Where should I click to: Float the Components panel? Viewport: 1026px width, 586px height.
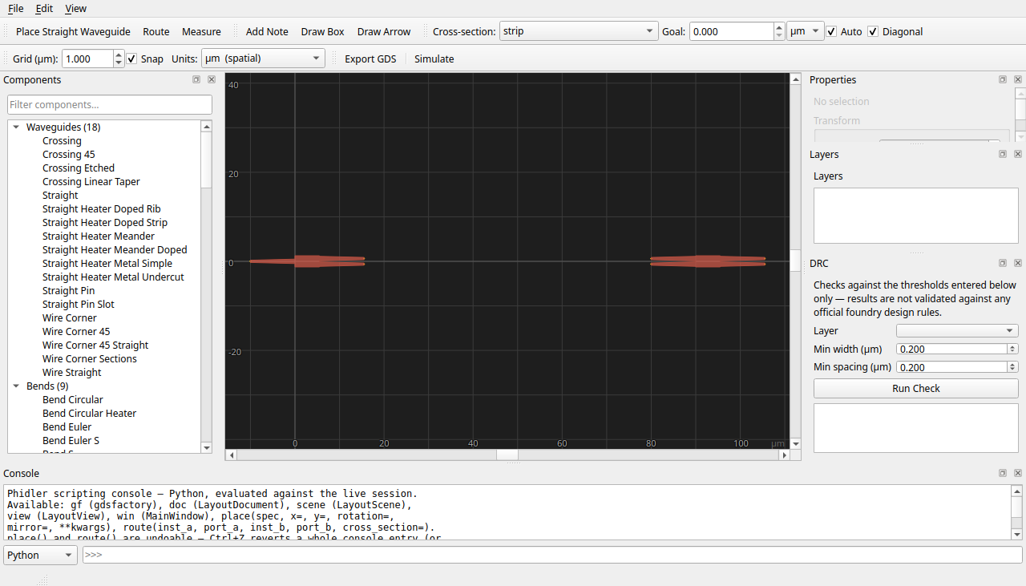[196, 80]
